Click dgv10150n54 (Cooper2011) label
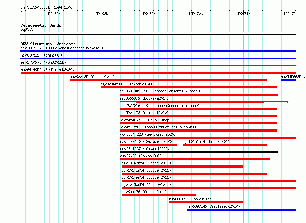 coord(146,185)
